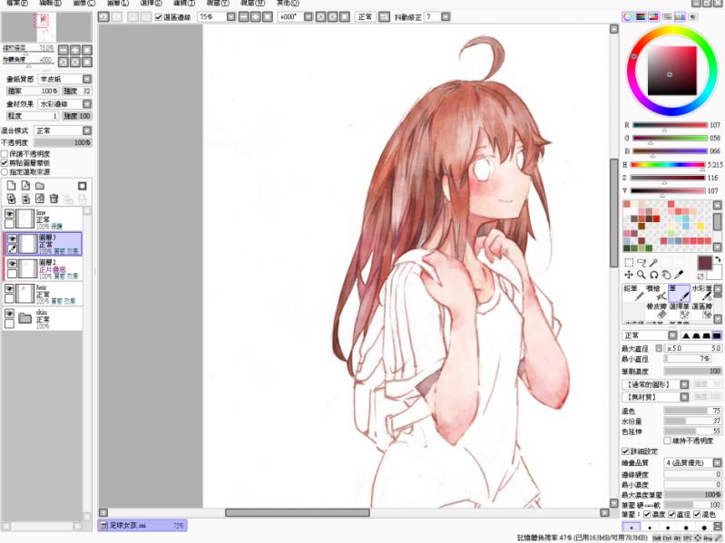Select the Brush (筆) tool
The width and height of the screenshot is (725, 543).
pos(679,293)
